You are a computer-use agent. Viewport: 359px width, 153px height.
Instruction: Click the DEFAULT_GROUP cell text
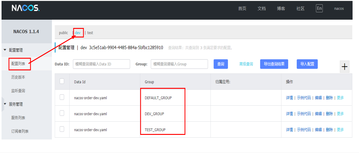(158, 98)
